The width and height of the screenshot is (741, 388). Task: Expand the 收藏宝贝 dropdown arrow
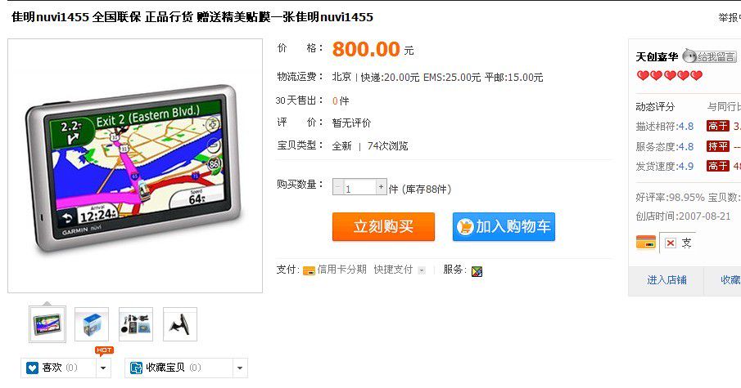point(240,368)
